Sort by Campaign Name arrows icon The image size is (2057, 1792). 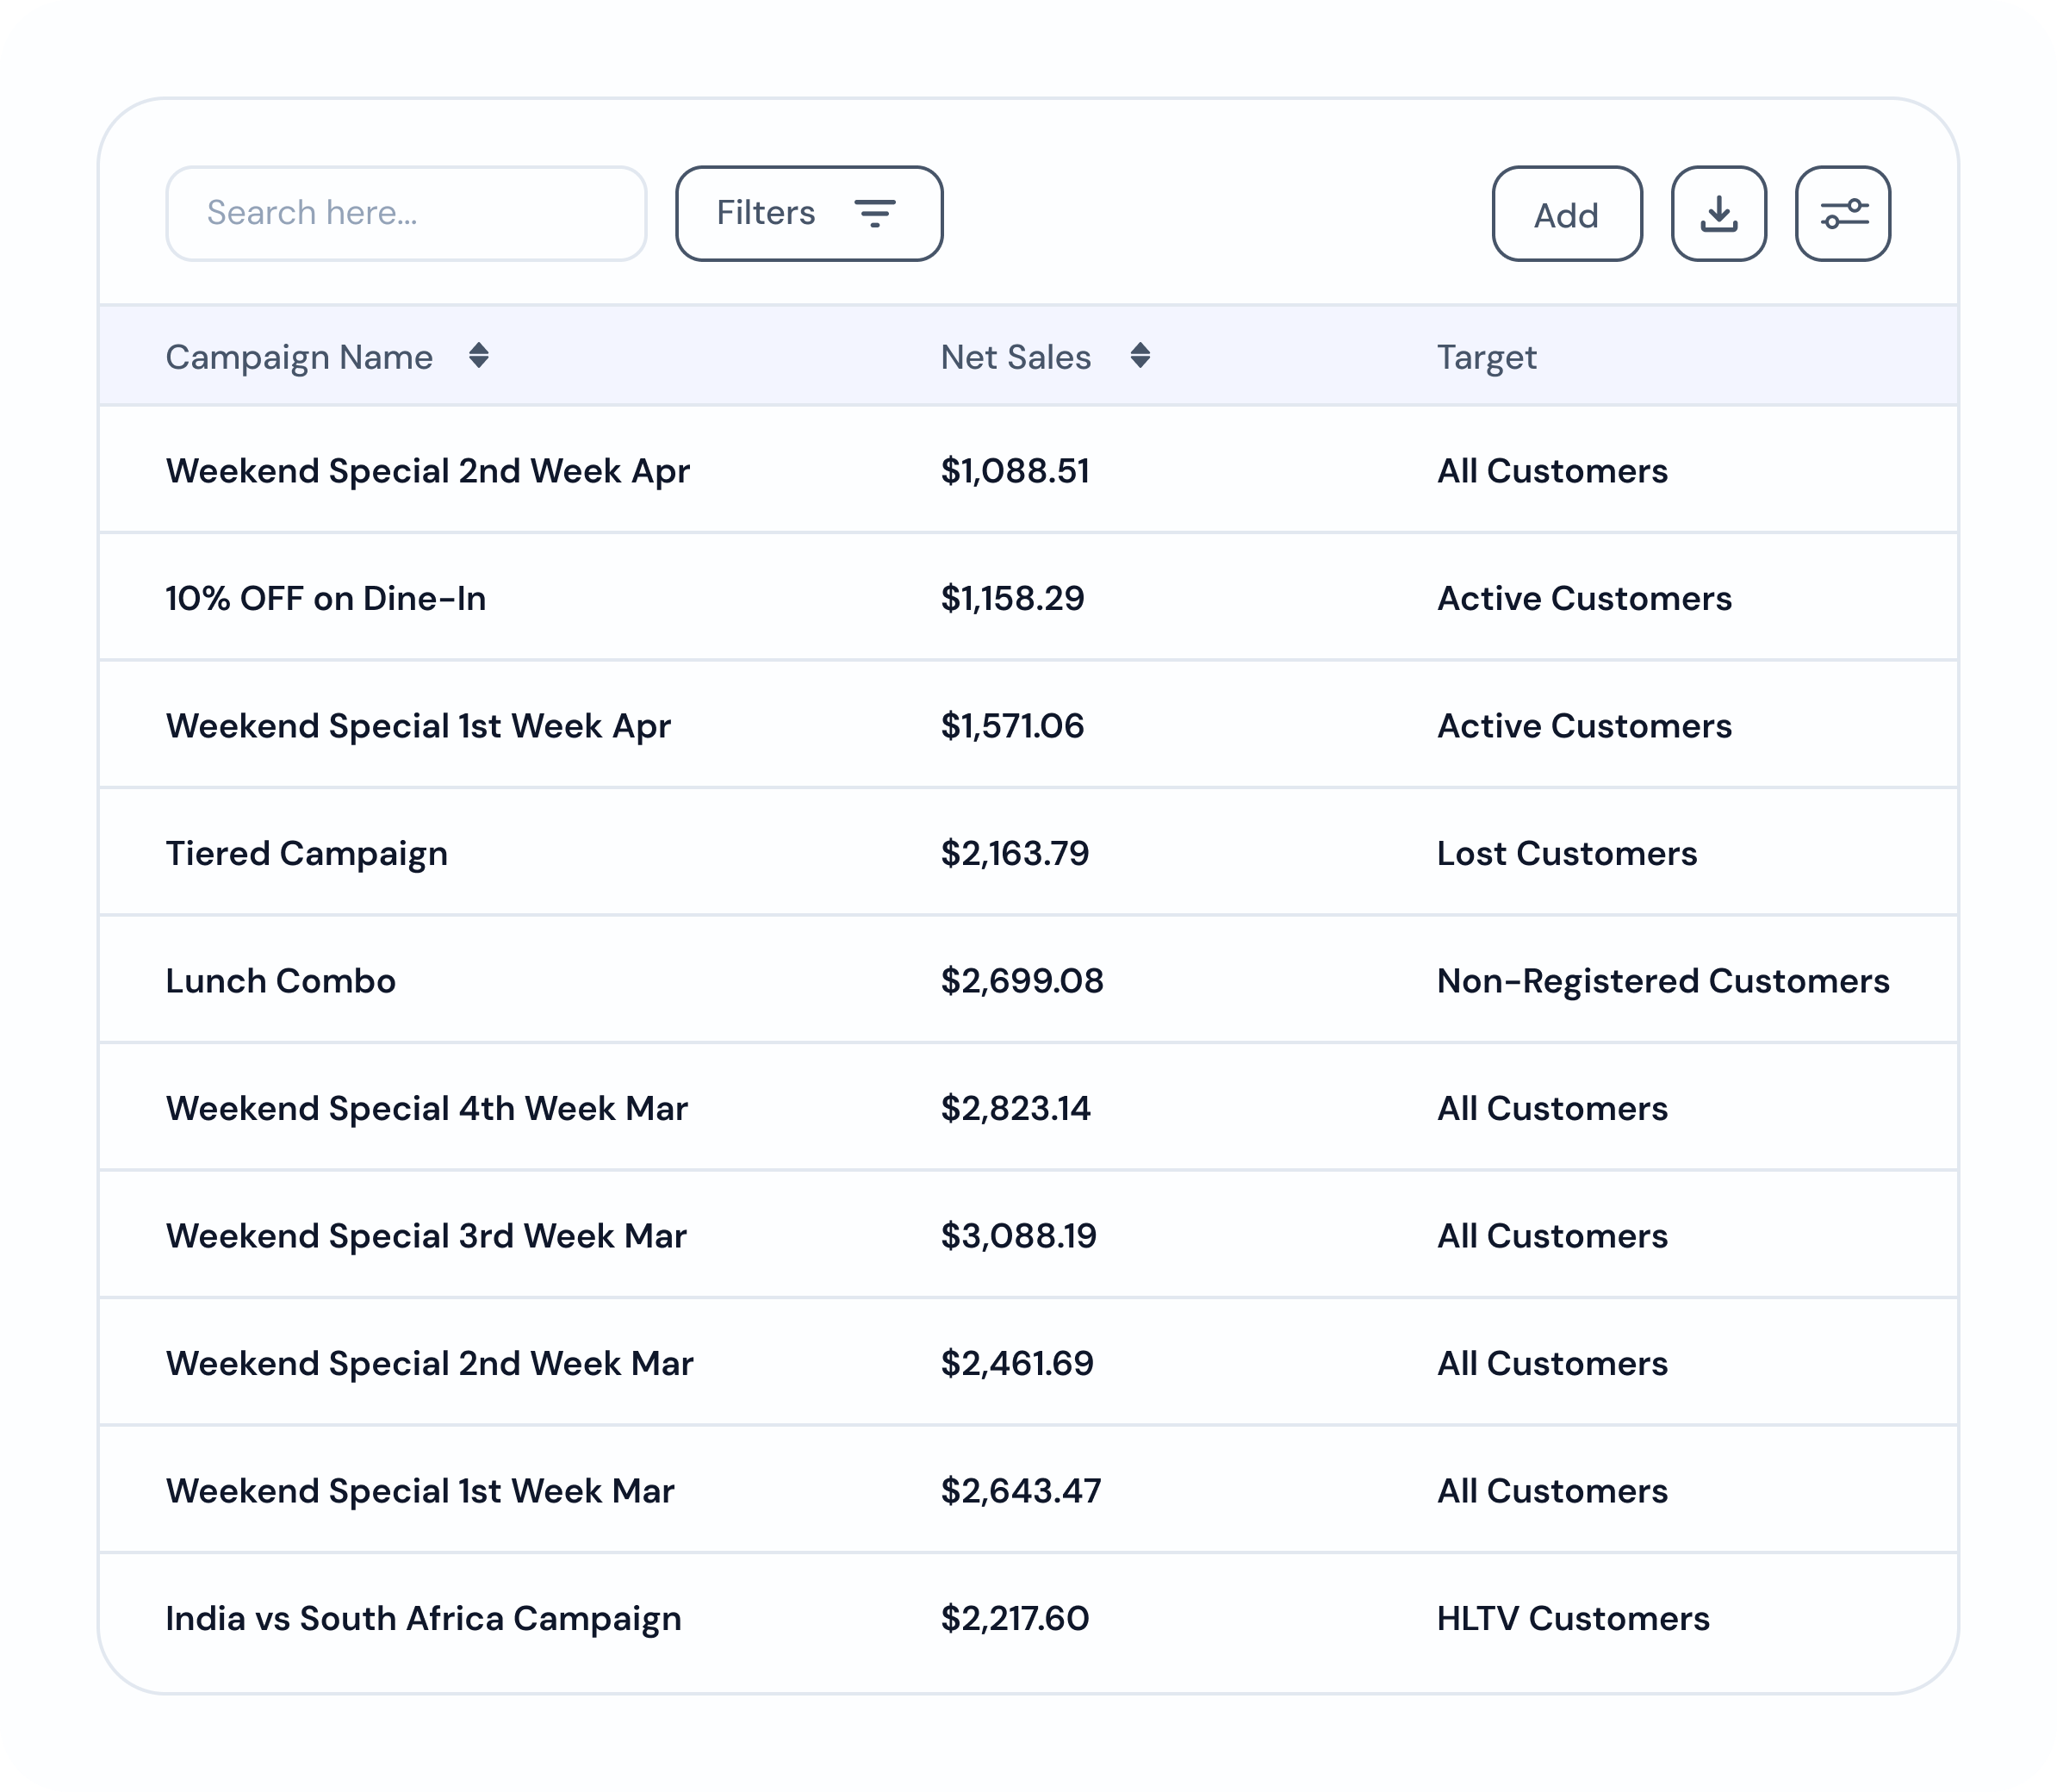coord(479,356)
